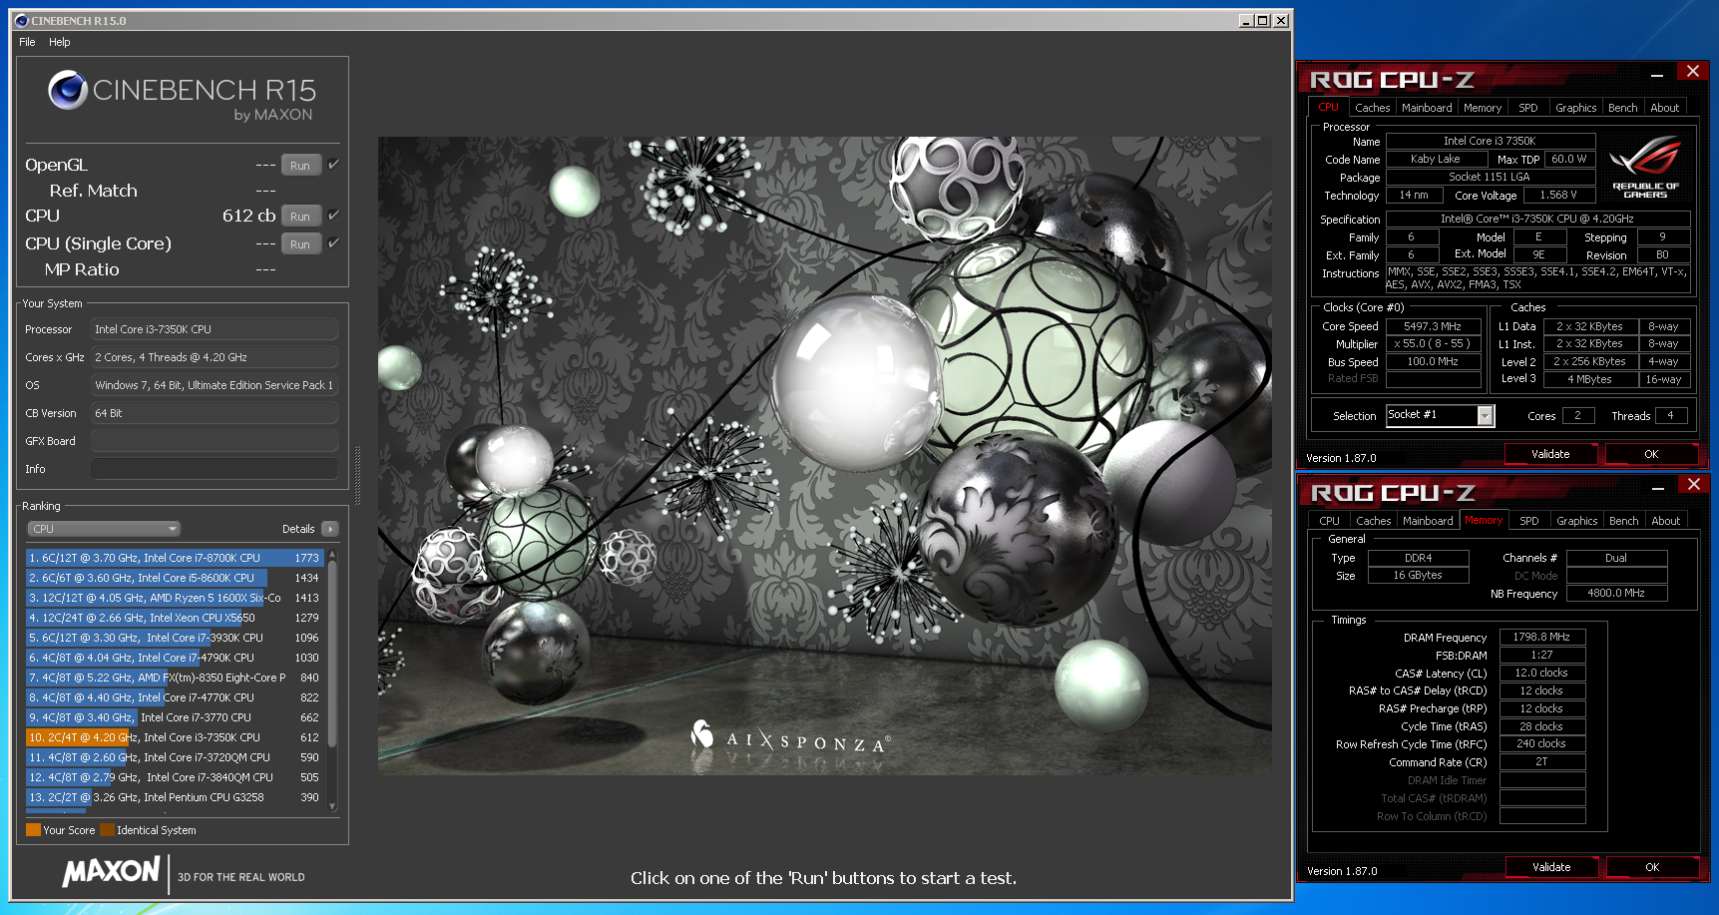The width and height of the screenshot is (1719, 915).
Task: Click the Cinebench title bar app icon
Action: click(x=21, y=20)
